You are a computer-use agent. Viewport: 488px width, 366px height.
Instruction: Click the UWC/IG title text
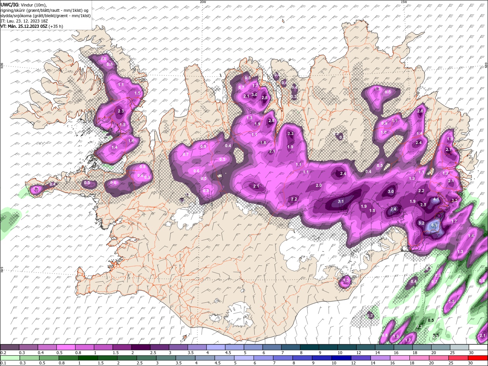point(9,5)
